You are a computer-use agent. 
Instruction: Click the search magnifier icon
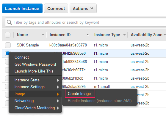click(x=9, y=22)
